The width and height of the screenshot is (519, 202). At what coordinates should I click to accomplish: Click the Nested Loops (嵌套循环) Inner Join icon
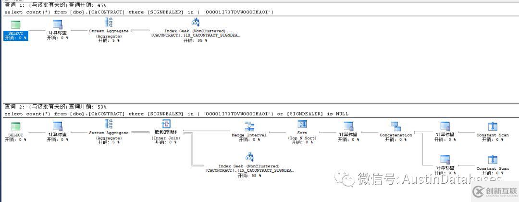pyautogui.click(x=166, y=124)
